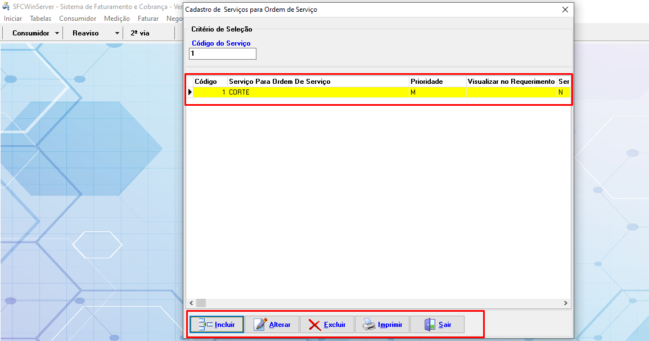The height and width of the screenshot is (341, 649).
Task: Open the Tabelas menu
Action: pos(40,19)
